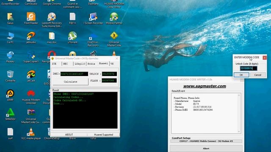Select 'Codes Calculated OK...' result line

coord(70,100)
